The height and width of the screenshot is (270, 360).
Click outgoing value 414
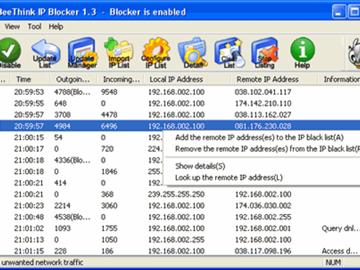[x=61, y=183]
